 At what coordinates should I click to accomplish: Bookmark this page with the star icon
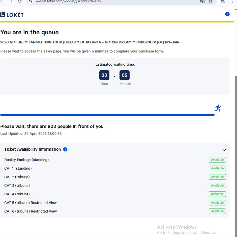click(x=210, y=1)
